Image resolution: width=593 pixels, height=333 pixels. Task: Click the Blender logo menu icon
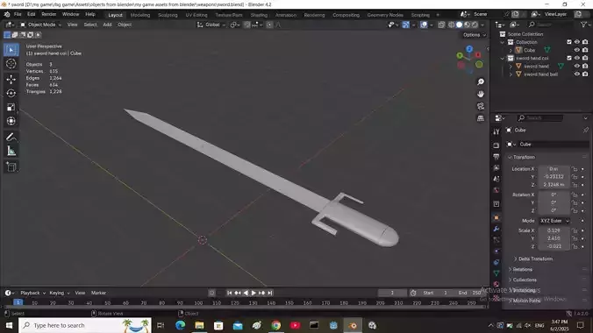coord(7,14)
